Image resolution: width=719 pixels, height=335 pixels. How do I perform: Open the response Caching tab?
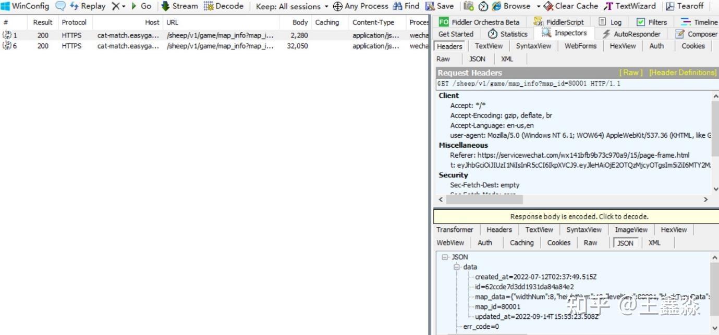point(521,242)
